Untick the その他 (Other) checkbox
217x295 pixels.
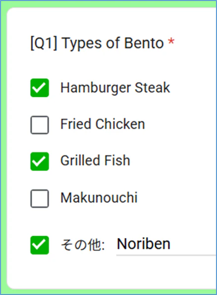tap(40, 245)
